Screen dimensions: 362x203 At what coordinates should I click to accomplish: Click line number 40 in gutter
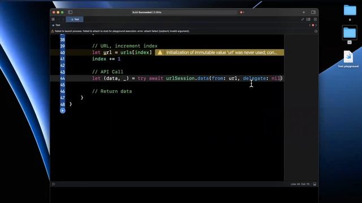click(63, 52)
